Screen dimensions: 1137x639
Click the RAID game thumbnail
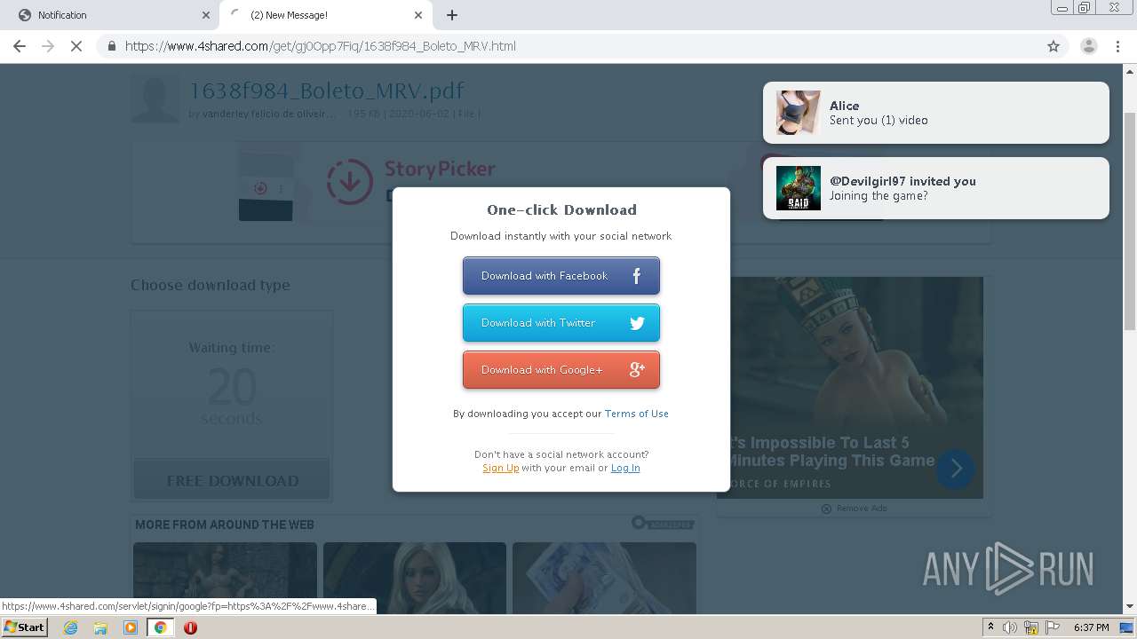click(x=798, y=188)
